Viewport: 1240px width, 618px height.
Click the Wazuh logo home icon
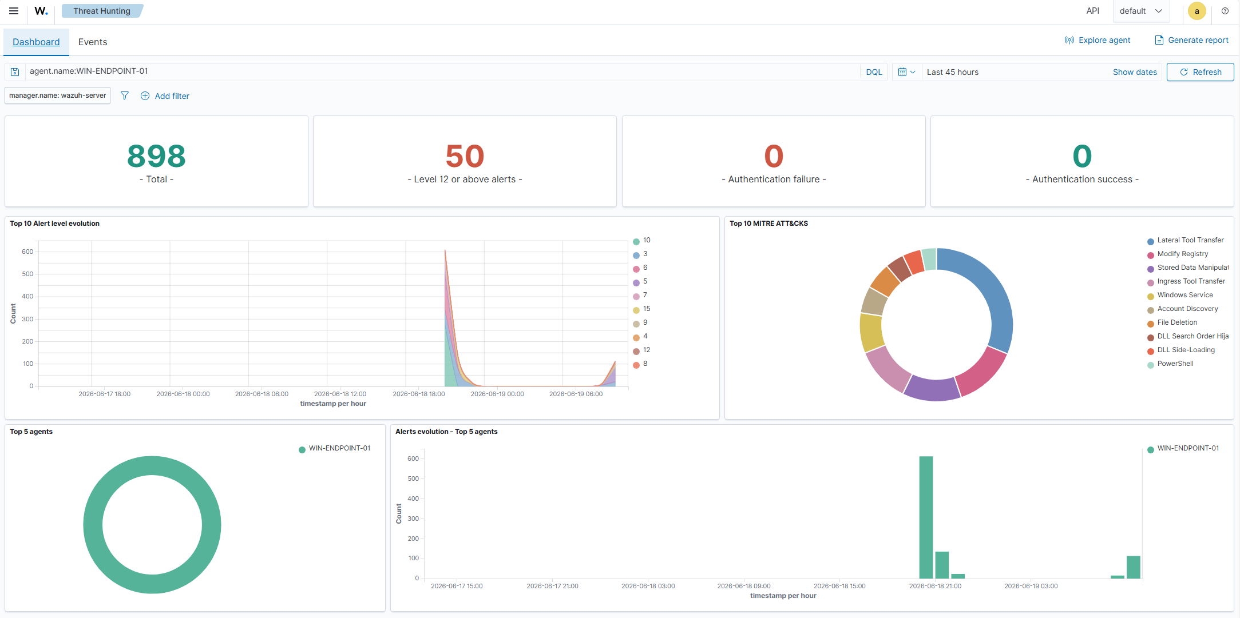[x=41, y=11]
